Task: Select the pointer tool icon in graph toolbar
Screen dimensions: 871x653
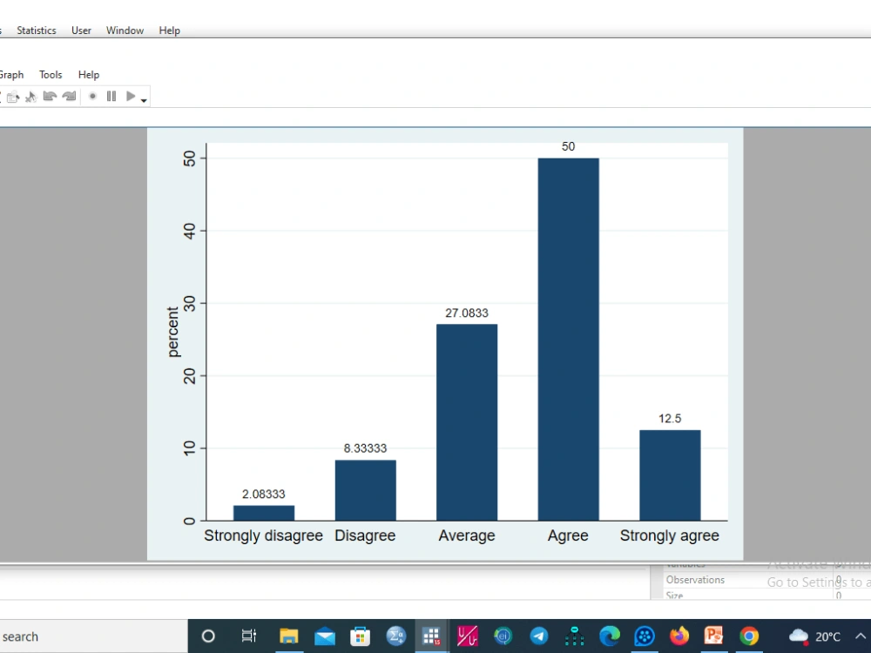Action: pos(31,97)
